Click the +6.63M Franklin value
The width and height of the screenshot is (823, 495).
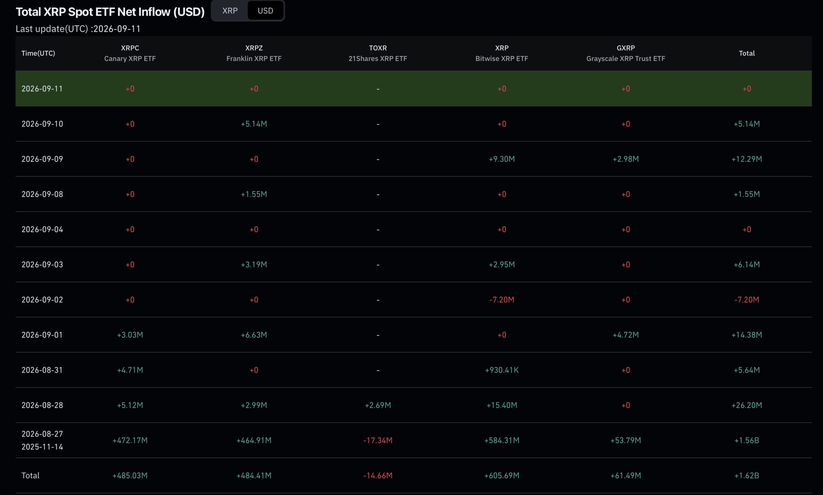254,334
